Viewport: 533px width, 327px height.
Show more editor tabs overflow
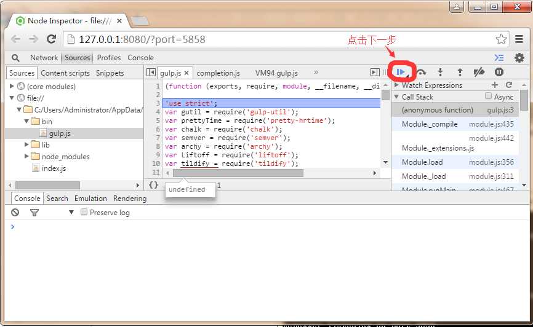316,73
